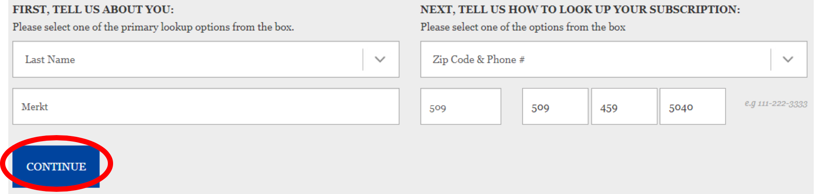Focus the last four digits field 5040
The height and width of the screenshot is (194, 822).
coord(692,107)
